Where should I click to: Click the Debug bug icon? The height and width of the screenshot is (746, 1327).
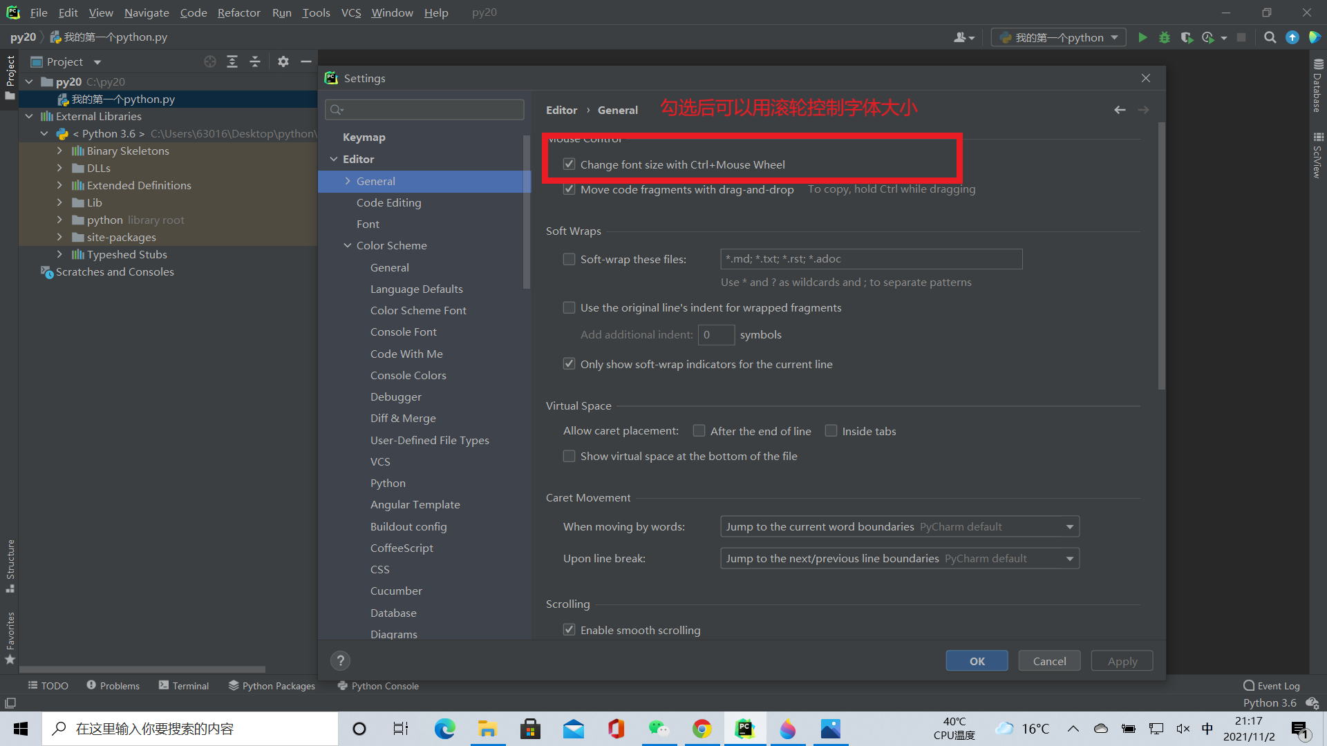[x=1165, y=37]
